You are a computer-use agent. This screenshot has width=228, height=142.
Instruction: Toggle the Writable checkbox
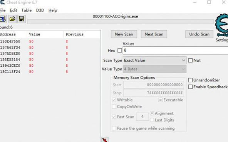[114, 100]
